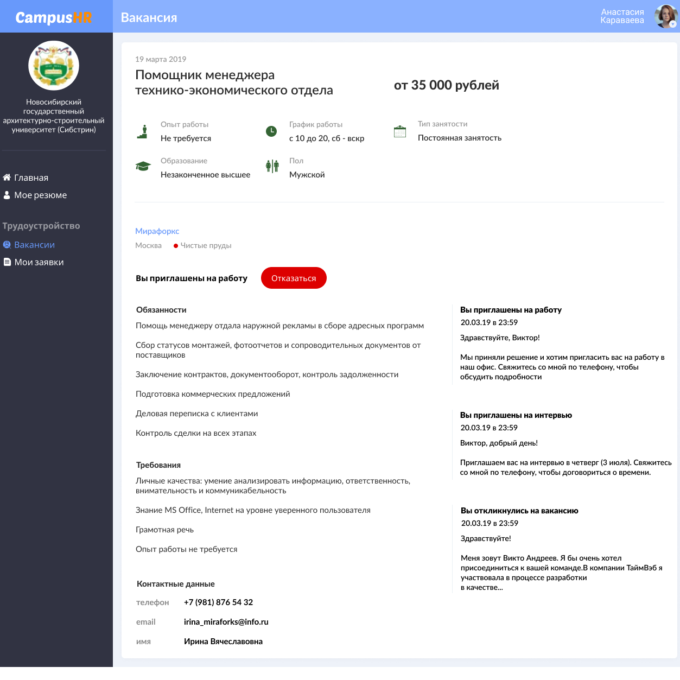
Task: Click the status Вы приглашены на работу beside Отказаться
Action: pyautogui.click(x=192, y=278)
